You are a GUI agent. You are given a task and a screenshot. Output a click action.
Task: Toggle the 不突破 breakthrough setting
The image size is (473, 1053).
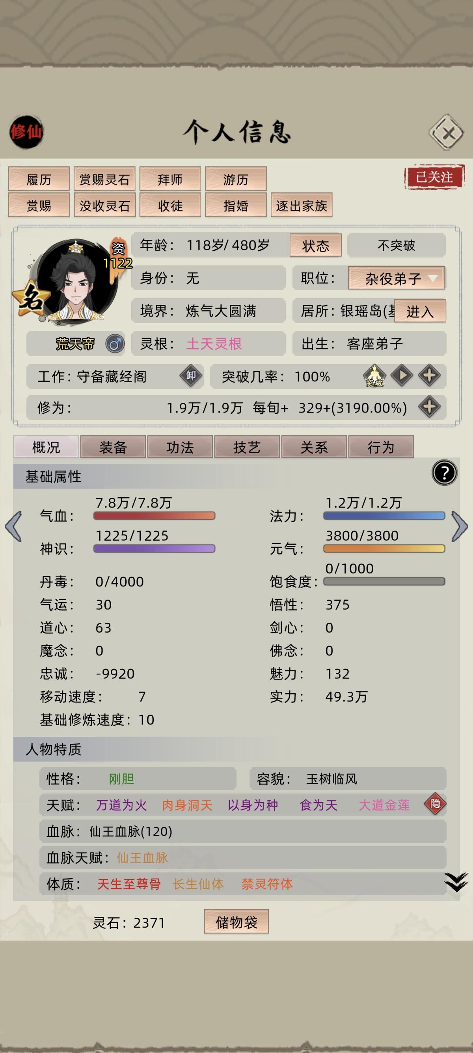pos(396,245)
